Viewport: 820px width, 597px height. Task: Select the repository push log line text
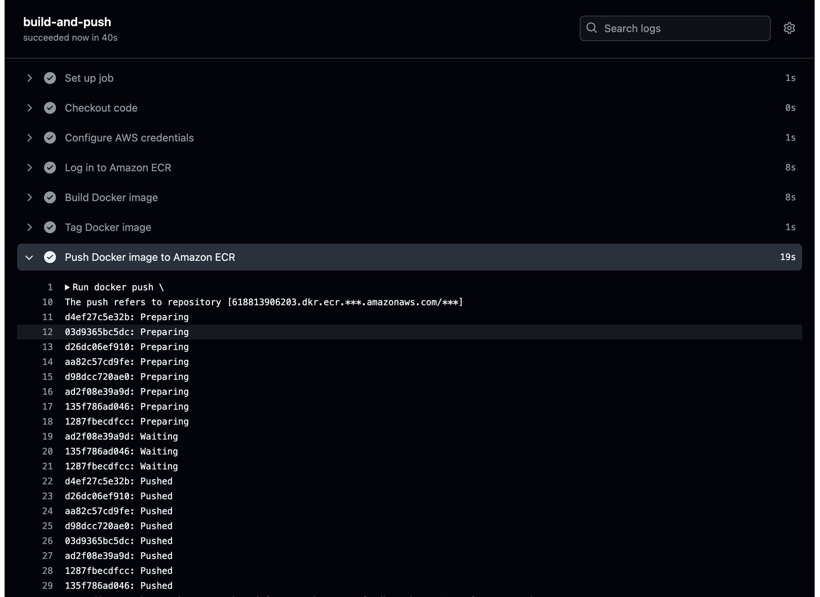pos(263,302)
